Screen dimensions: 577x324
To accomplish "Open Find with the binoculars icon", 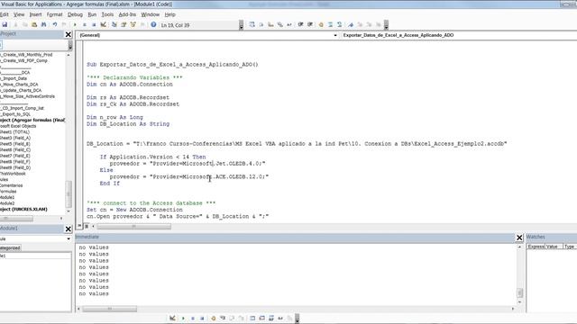I will tap(44, 24).
